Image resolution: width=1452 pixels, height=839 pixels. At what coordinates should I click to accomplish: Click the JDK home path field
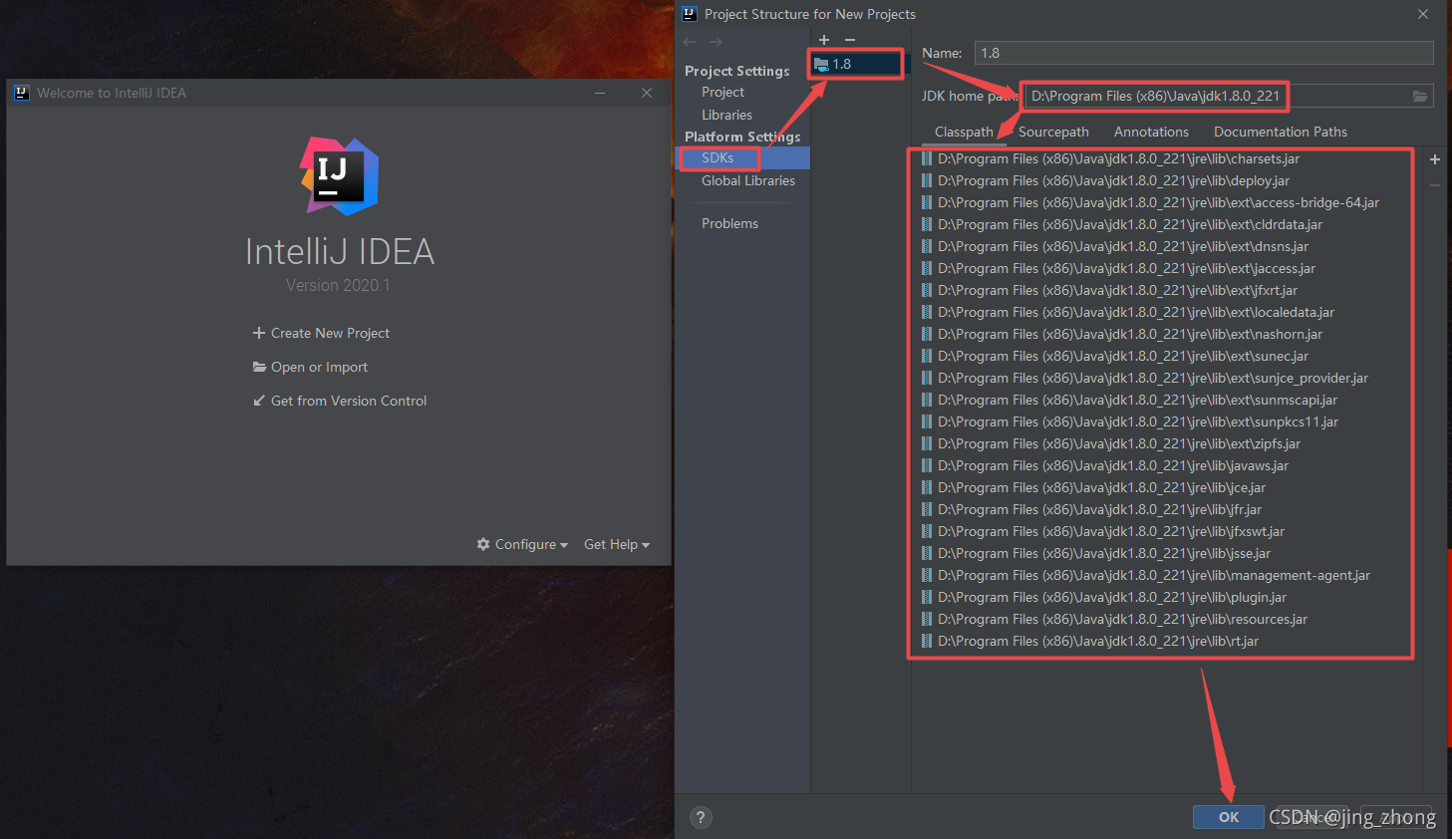[x=1227, y=96]
